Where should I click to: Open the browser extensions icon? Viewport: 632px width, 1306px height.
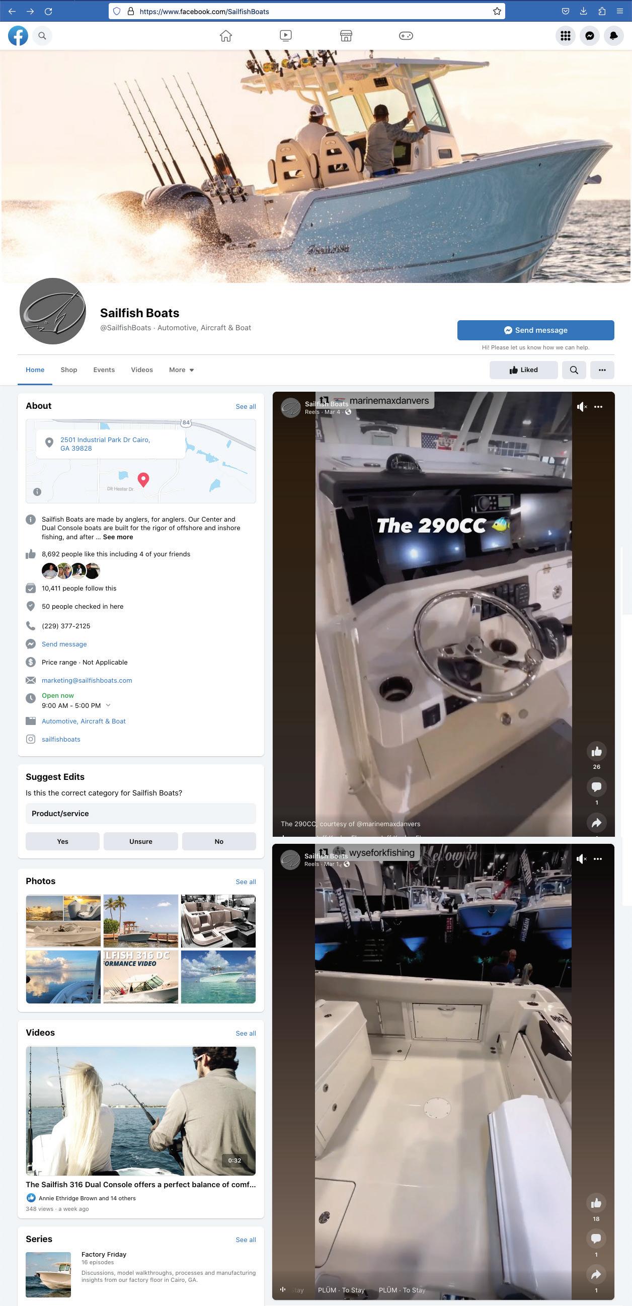point(602,11)
